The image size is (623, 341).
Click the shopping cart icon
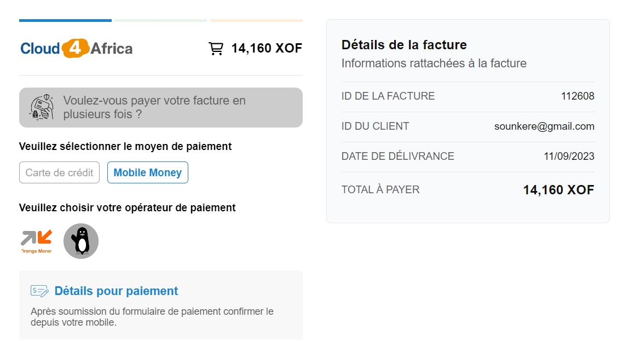point(216,49)
